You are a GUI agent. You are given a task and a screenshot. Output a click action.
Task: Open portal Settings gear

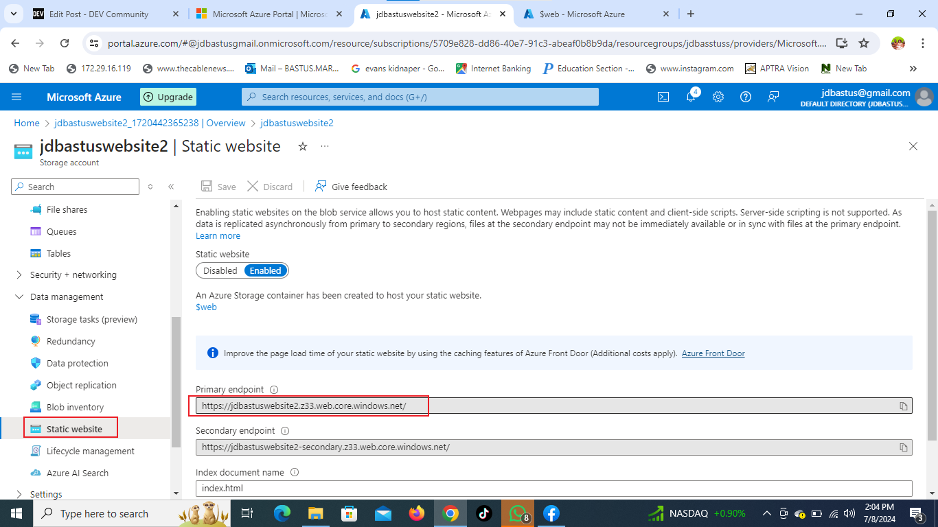(718, 97)
